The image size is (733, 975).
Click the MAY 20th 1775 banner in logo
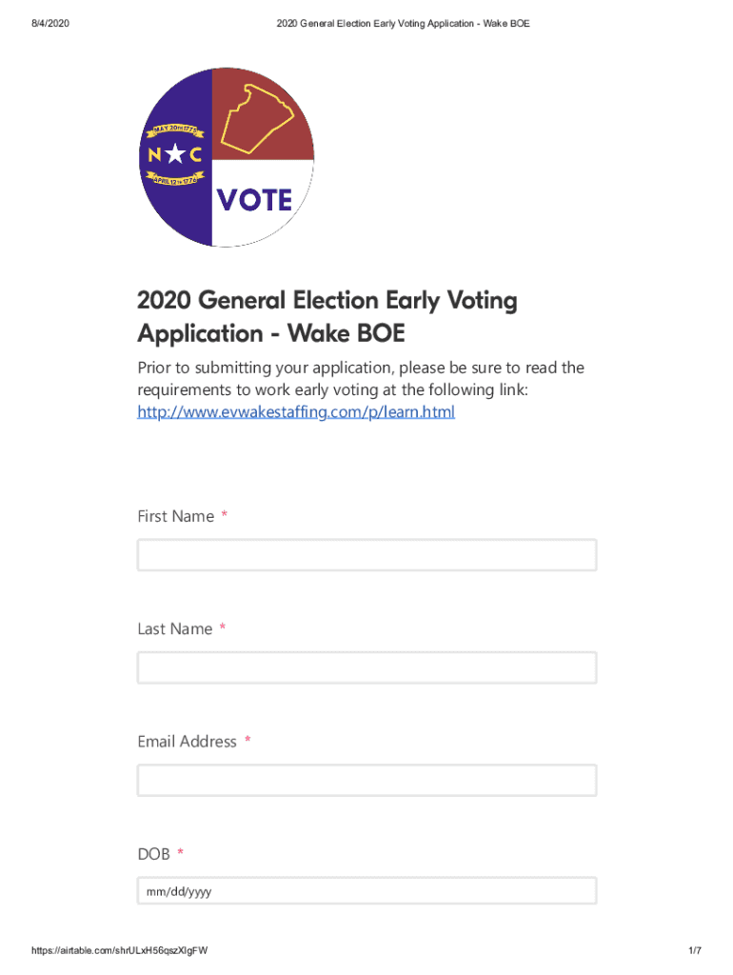pos(173,129)
